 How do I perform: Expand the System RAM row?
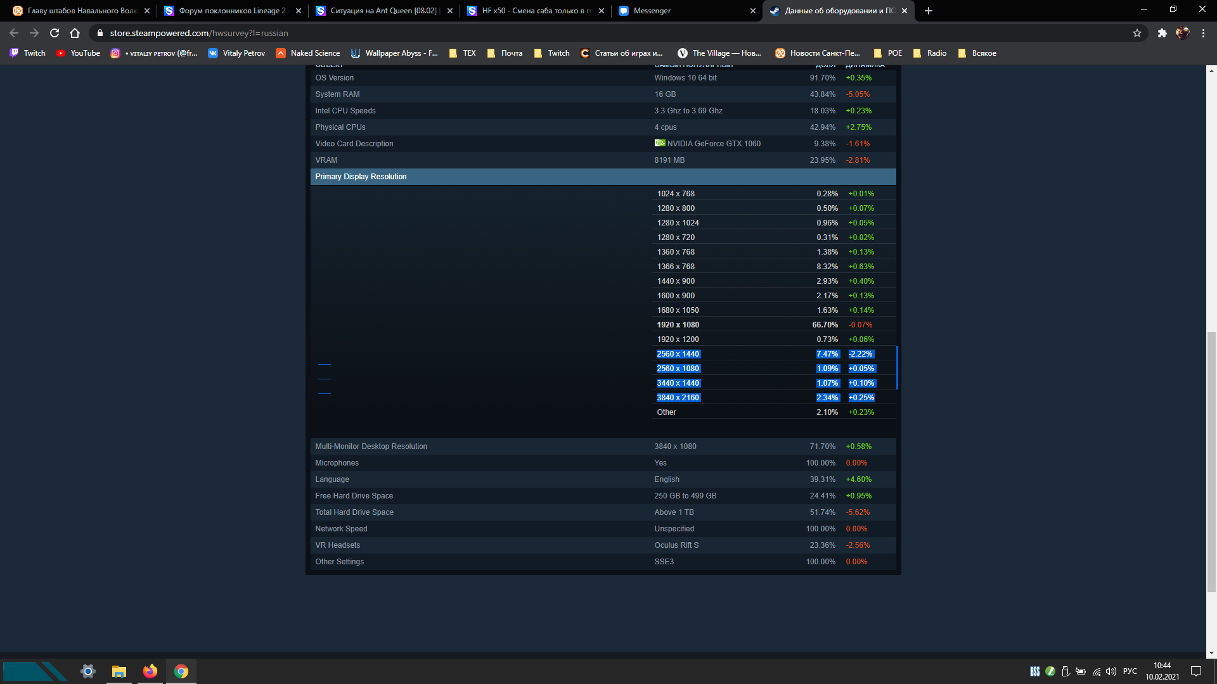tap(337, 94)
